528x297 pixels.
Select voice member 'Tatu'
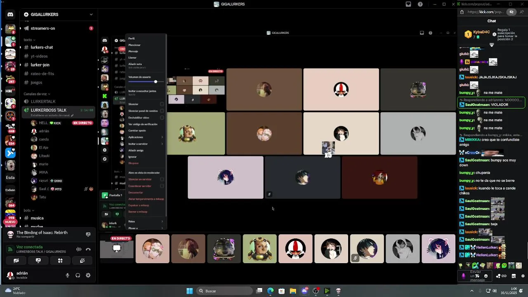(42, 197)
